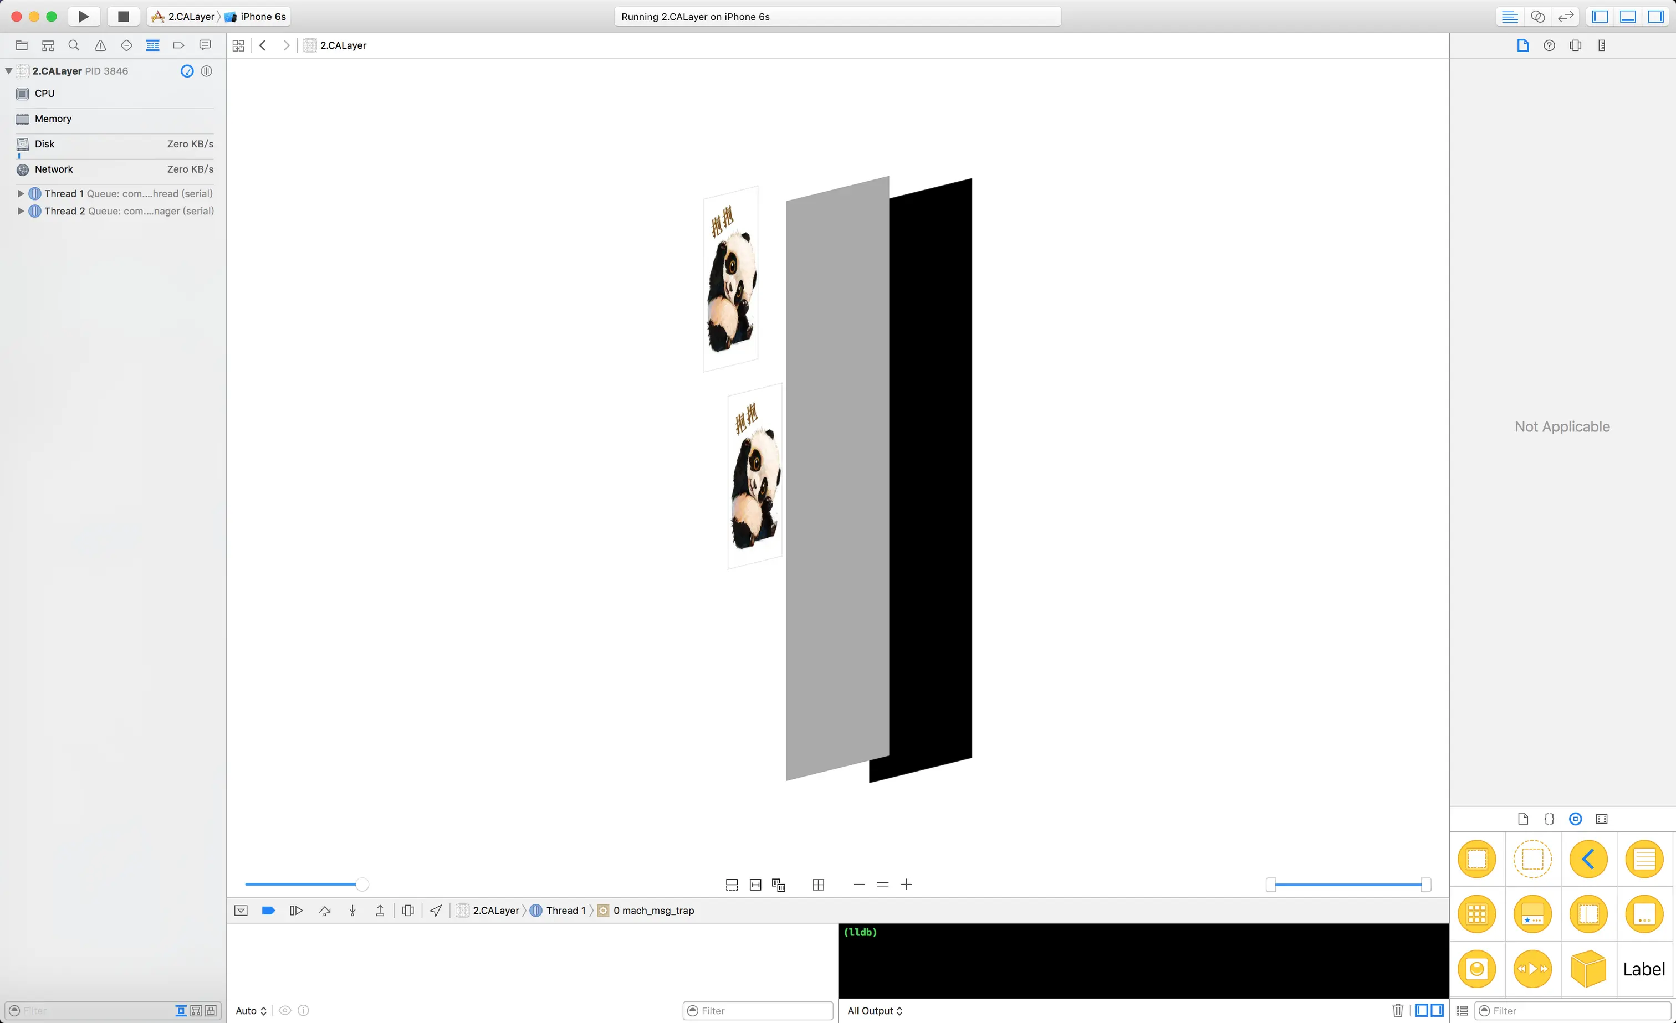Screen dimensions: 1676x1023
Task: Expand Thread 2 disclosure triangle
Action: [21, 212]
